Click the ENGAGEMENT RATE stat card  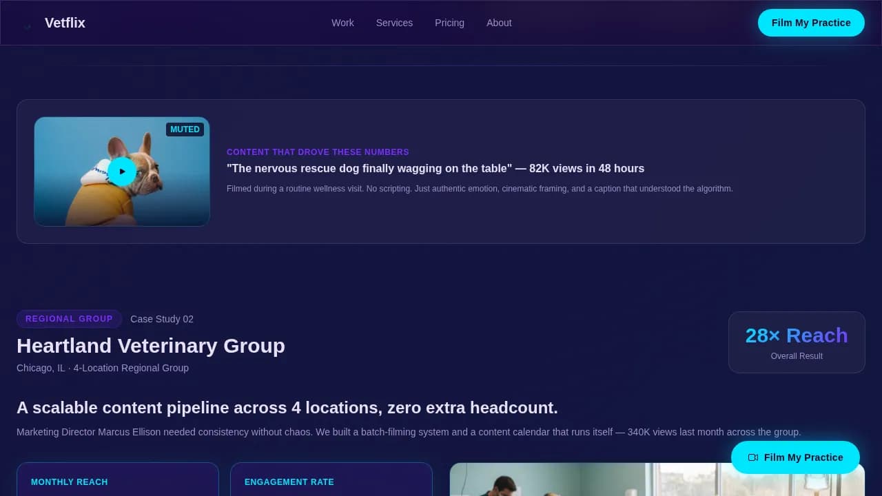click(331, 482)
